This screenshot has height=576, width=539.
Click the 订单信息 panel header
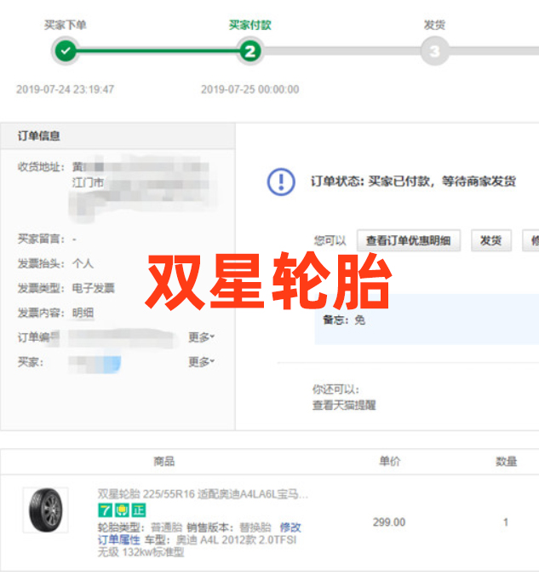tap(39, 136)
